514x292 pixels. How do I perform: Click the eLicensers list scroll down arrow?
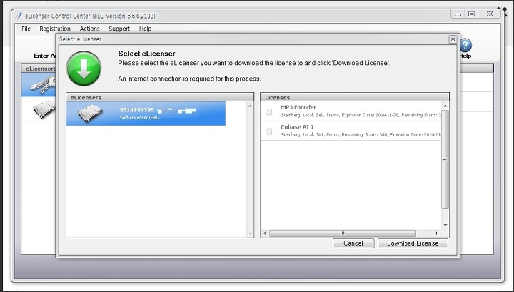[250, 233]
